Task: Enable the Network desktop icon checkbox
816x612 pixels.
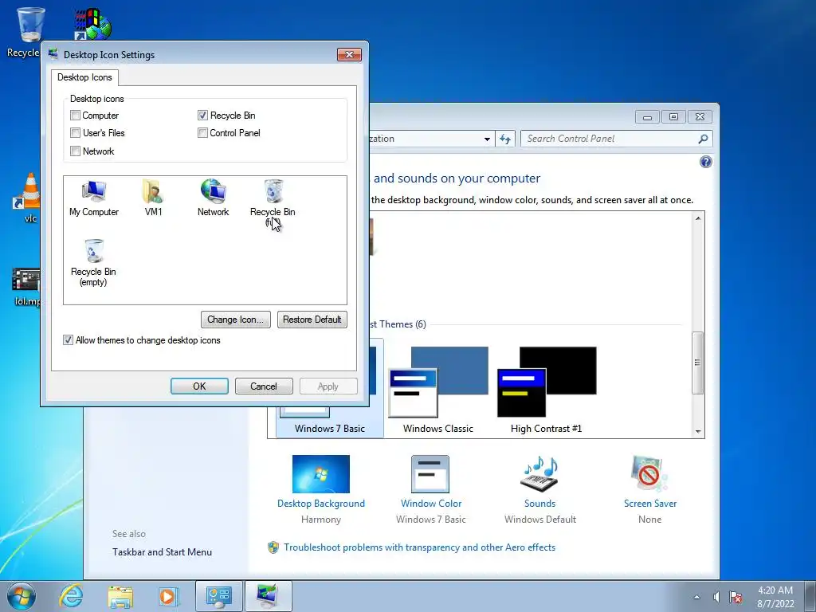Action: 75,151
